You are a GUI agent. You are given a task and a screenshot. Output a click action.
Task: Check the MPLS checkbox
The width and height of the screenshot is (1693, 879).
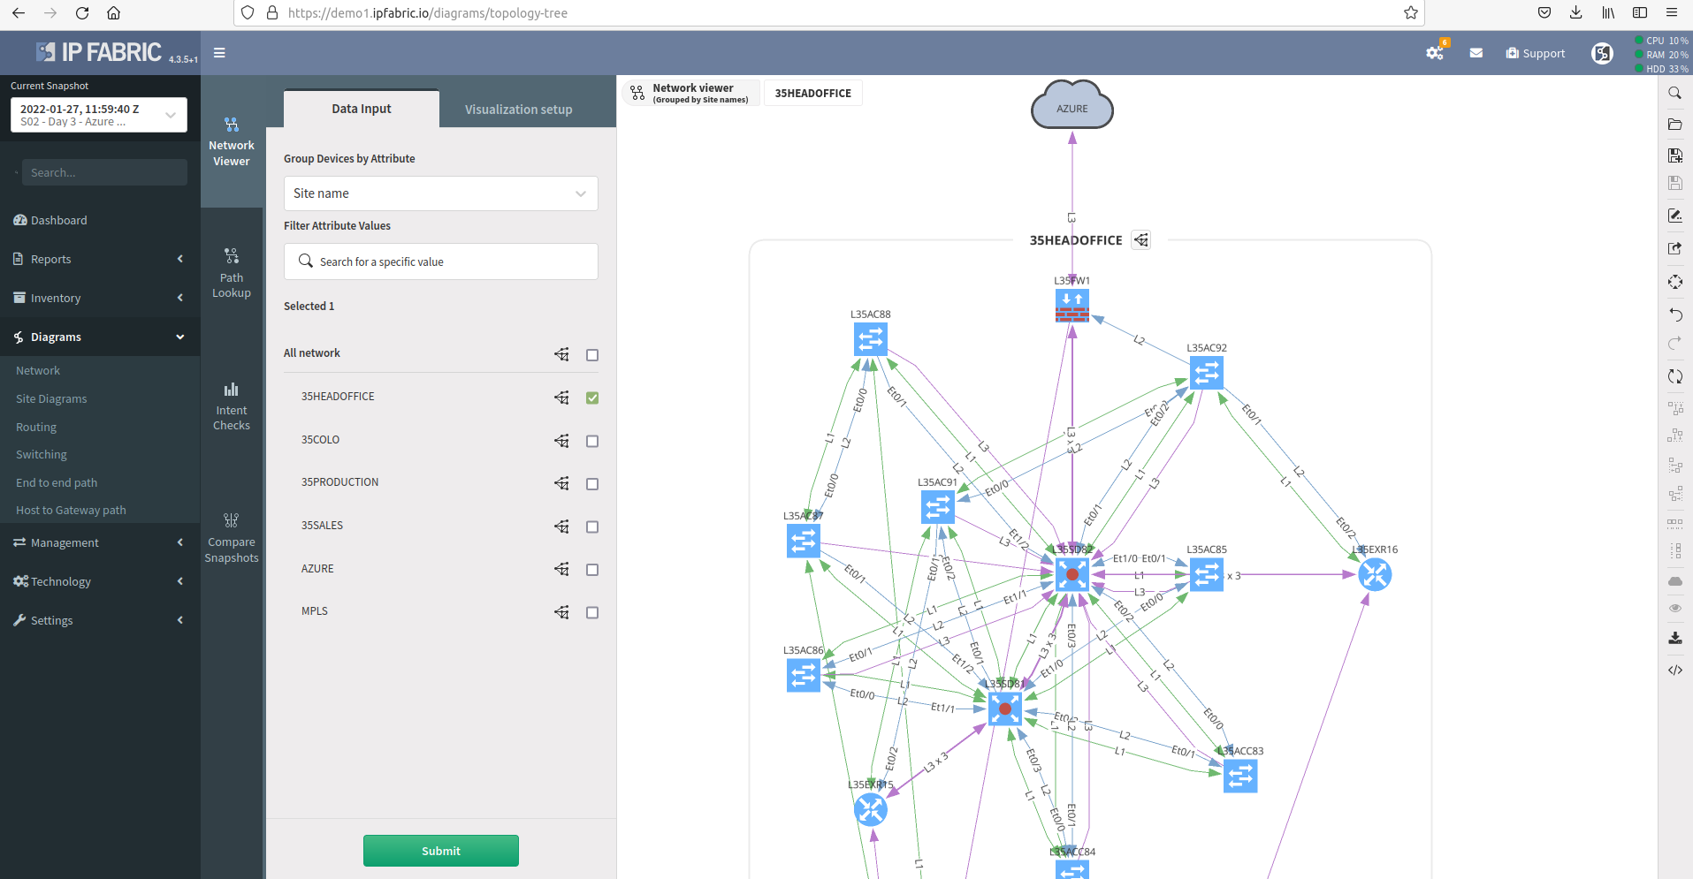pyautogui.click(x=592, y=612)
